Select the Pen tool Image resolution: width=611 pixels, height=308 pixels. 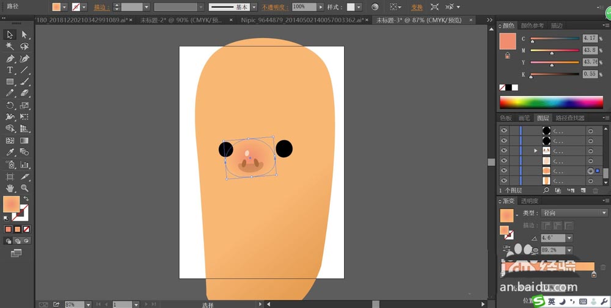[10, 59]
